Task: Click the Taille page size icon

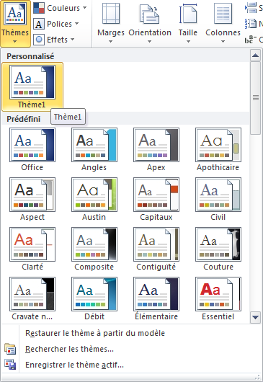Action: pos(188,14)
